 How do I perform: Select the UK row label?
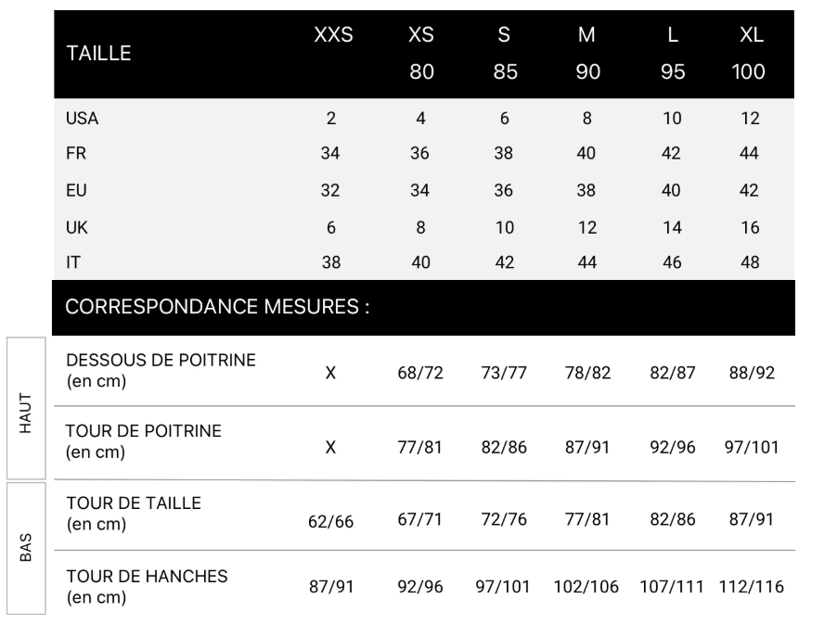click(76, 227)
